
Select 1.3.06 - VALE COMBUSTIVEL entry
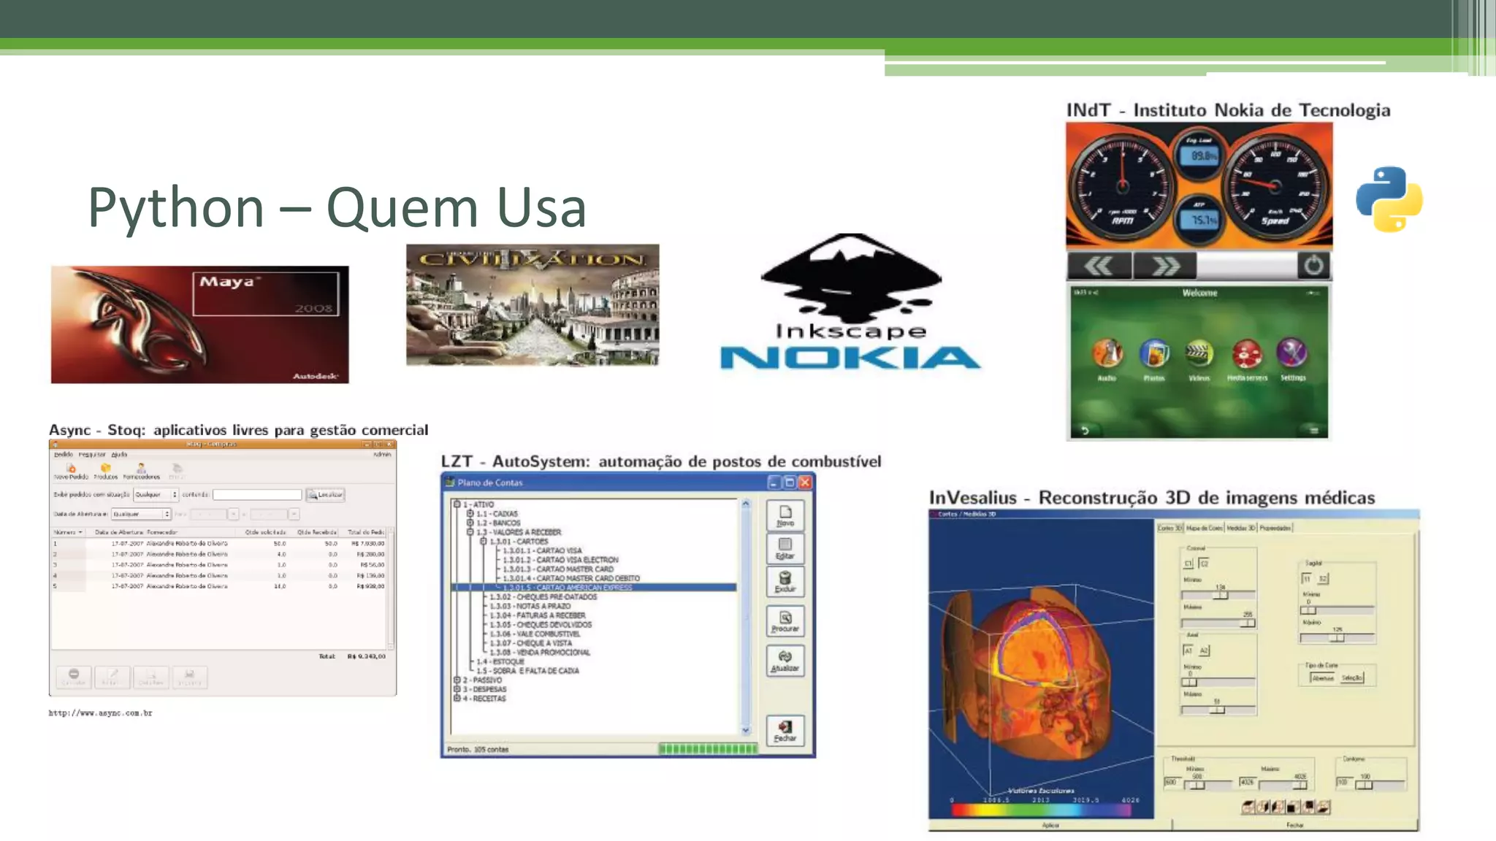(535, 634)
